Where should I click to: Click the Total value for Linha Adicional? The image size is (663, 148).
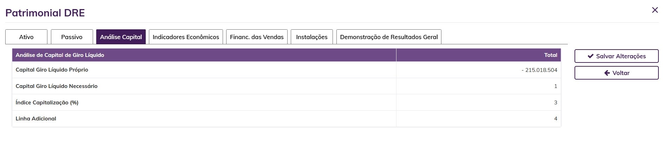(555, 119)
